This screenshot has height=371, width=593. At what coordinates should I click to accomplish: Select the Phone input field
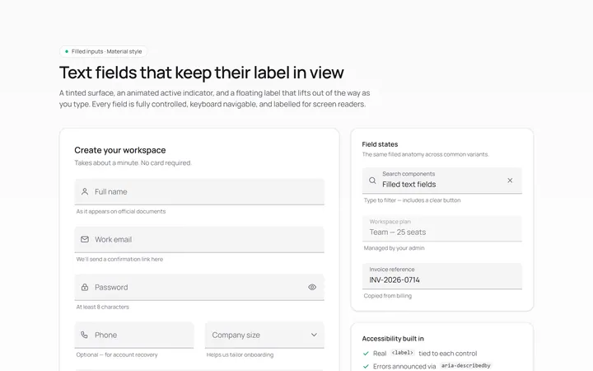point(134,335)
